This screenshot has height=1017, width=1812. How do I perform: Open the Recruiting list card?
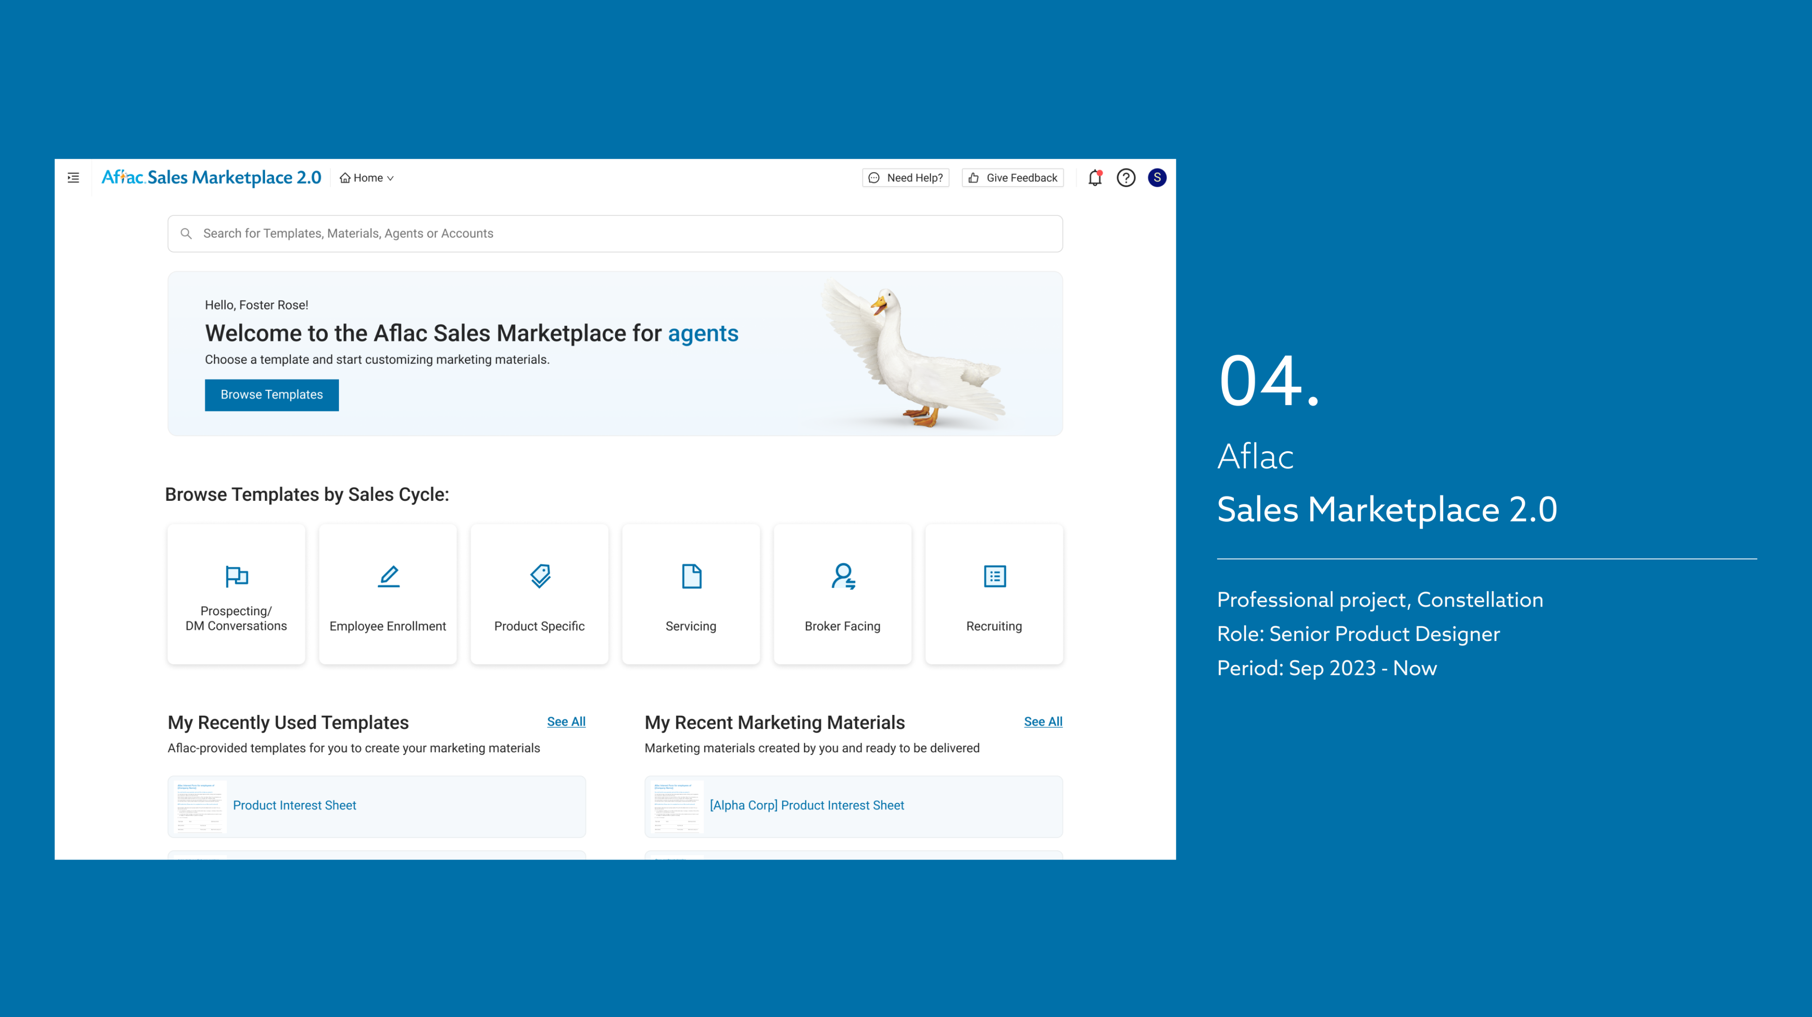click(994, 594)
